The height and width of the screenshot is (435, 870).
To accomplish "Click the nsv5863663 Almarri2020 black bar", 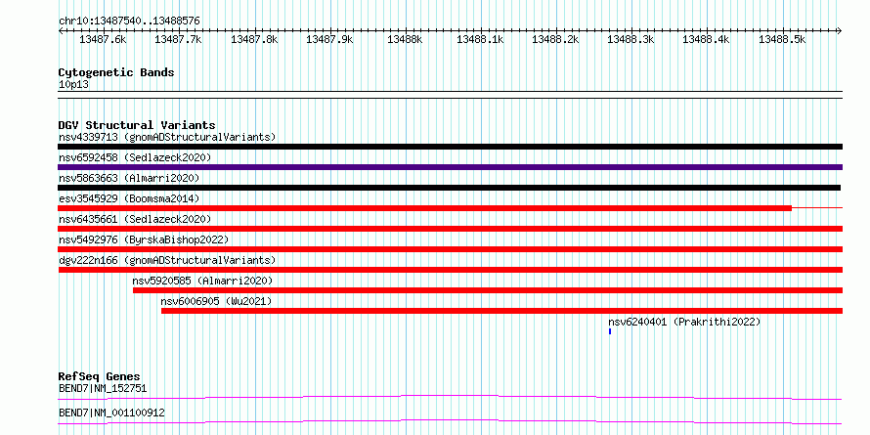I will point(449,188).
